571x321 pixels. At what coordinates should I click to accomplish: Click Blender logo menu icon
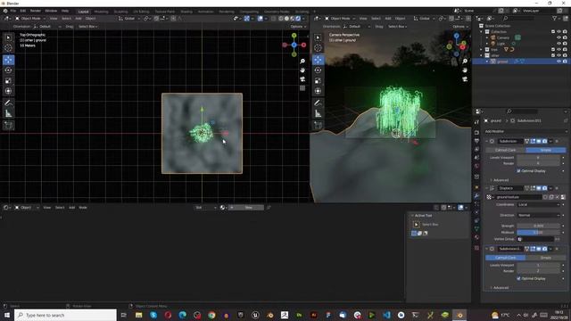[5, 11]
